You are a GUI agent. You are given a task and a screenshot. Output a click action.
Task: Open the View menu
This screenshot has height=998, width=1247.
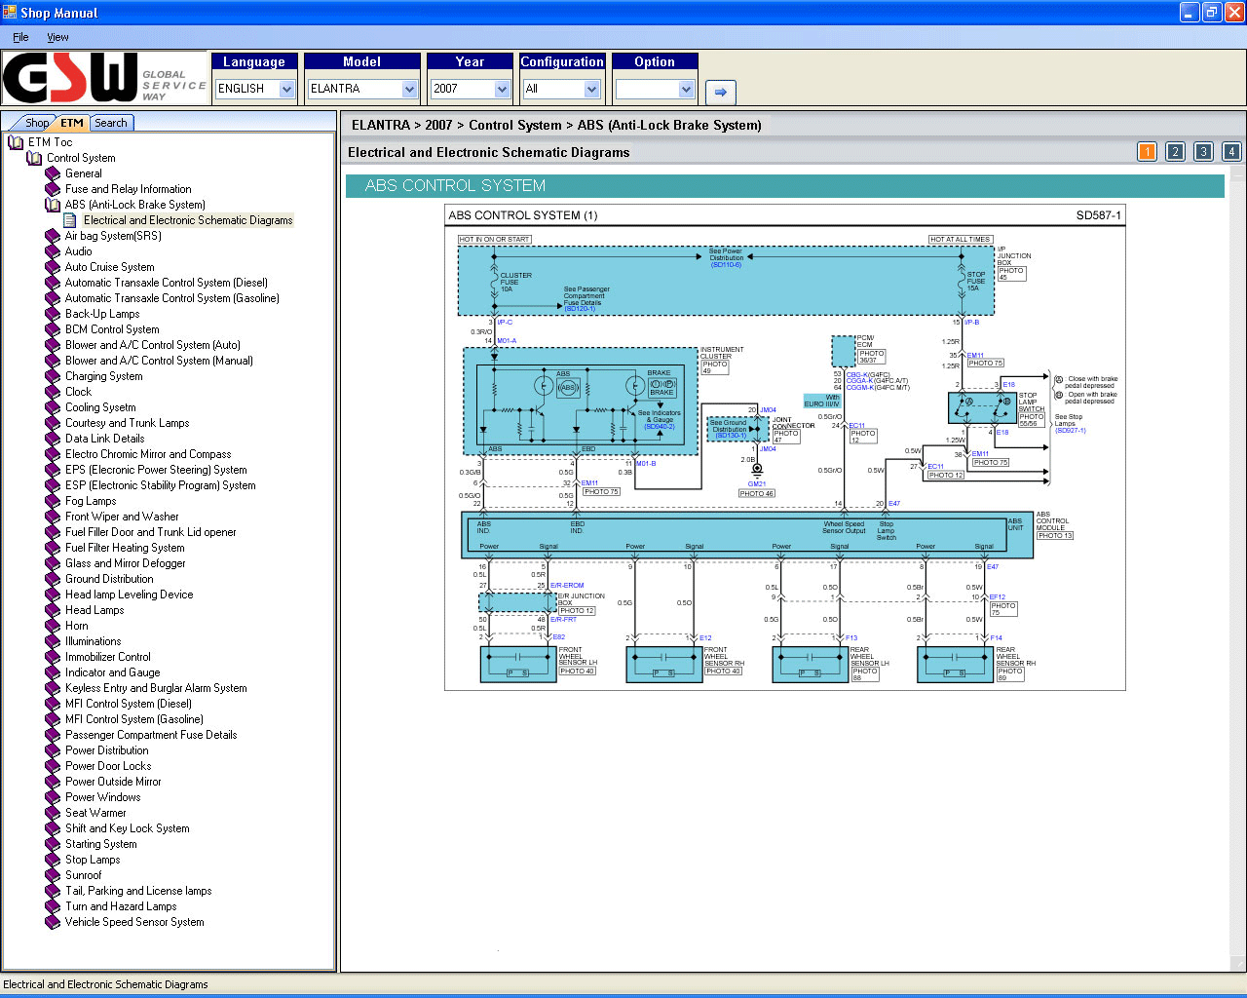57,37
